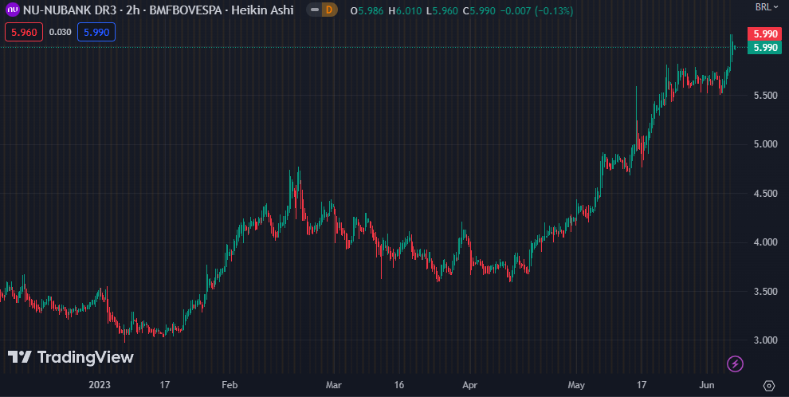The height and width of the screenshot is (397, 789).
Task: Open chart settings hexagon icon
Action: [769, 385]
